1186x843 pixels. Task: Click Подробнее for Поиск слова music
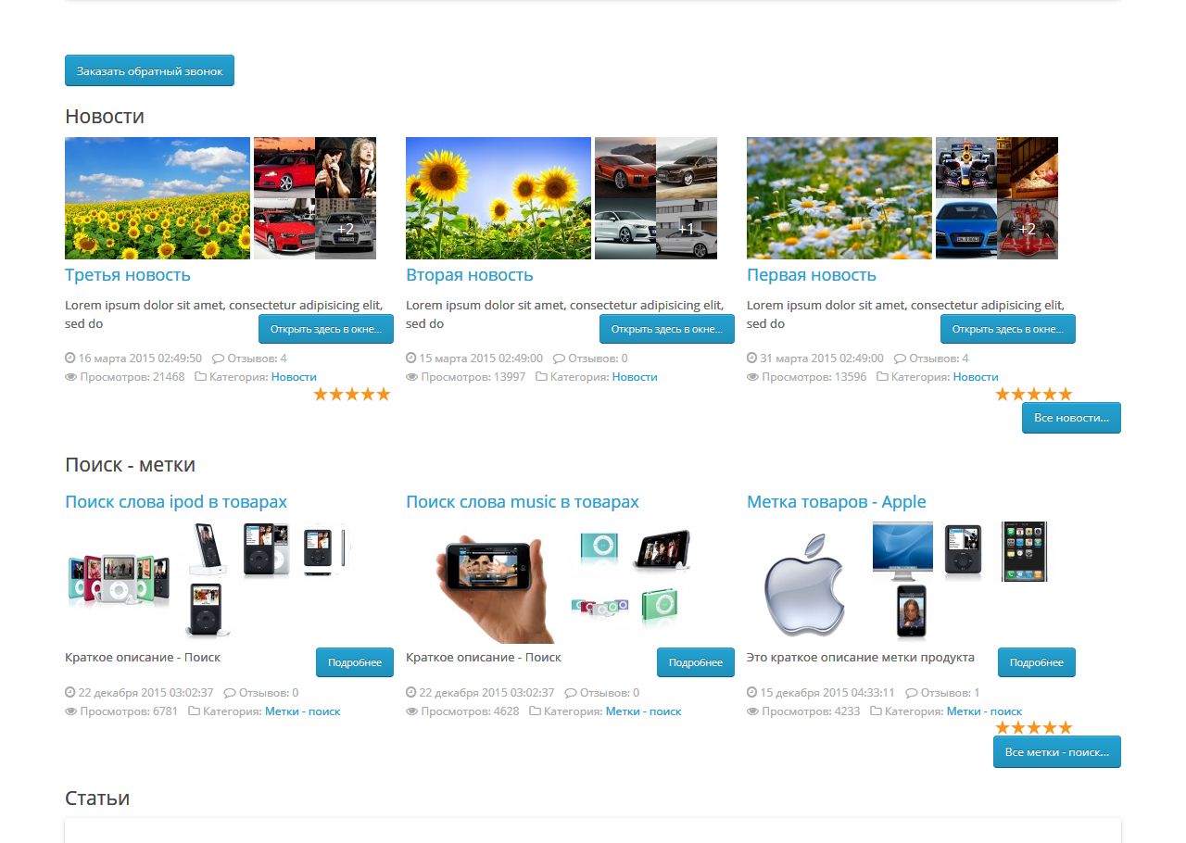point(696,662)
